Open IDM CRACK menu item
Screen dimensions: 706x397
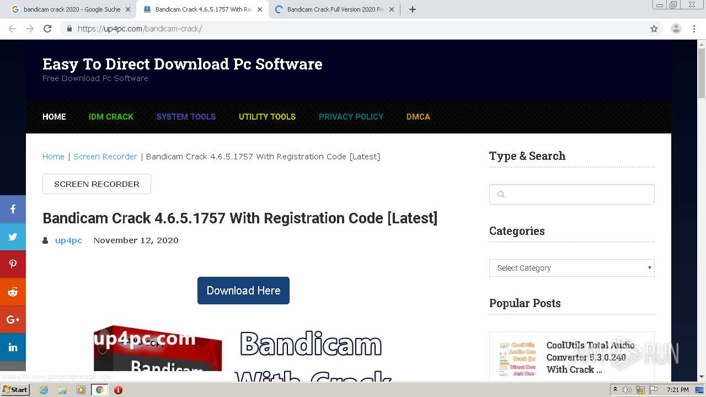(111, 117)
